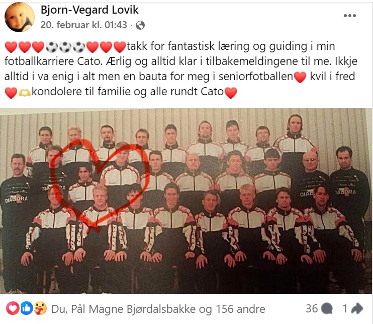Click the red heart after seniorfotballen
373x324 pixels.
tap(300, 77)
